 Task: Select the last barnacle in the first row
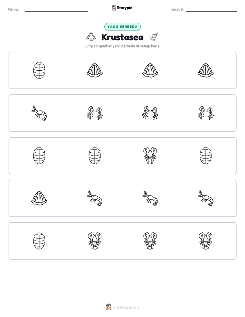coord(206,70)
